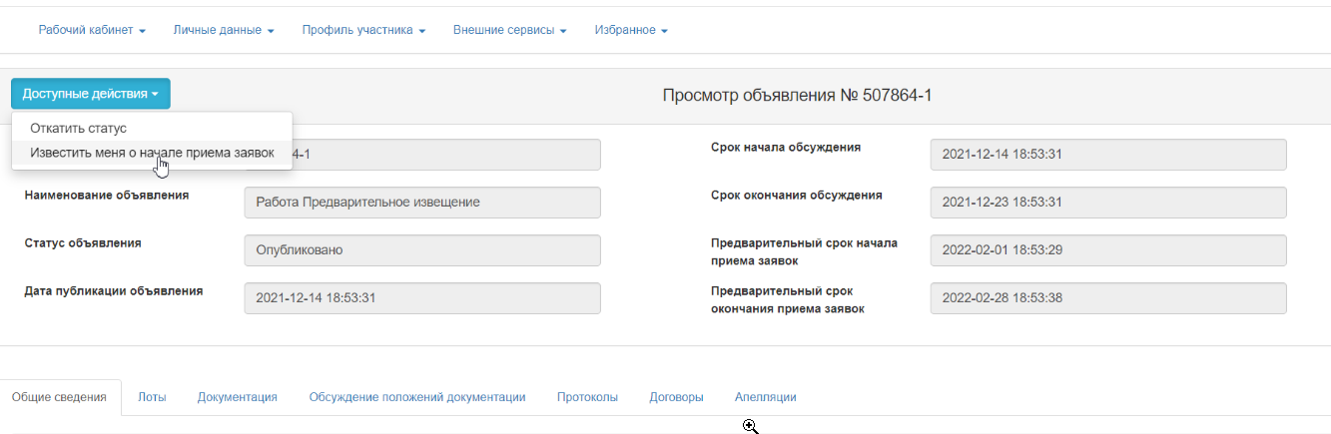Click the Срок окончания обсуждения date field
This screenshot has height=434, width=1331.
click(1107, 203)
